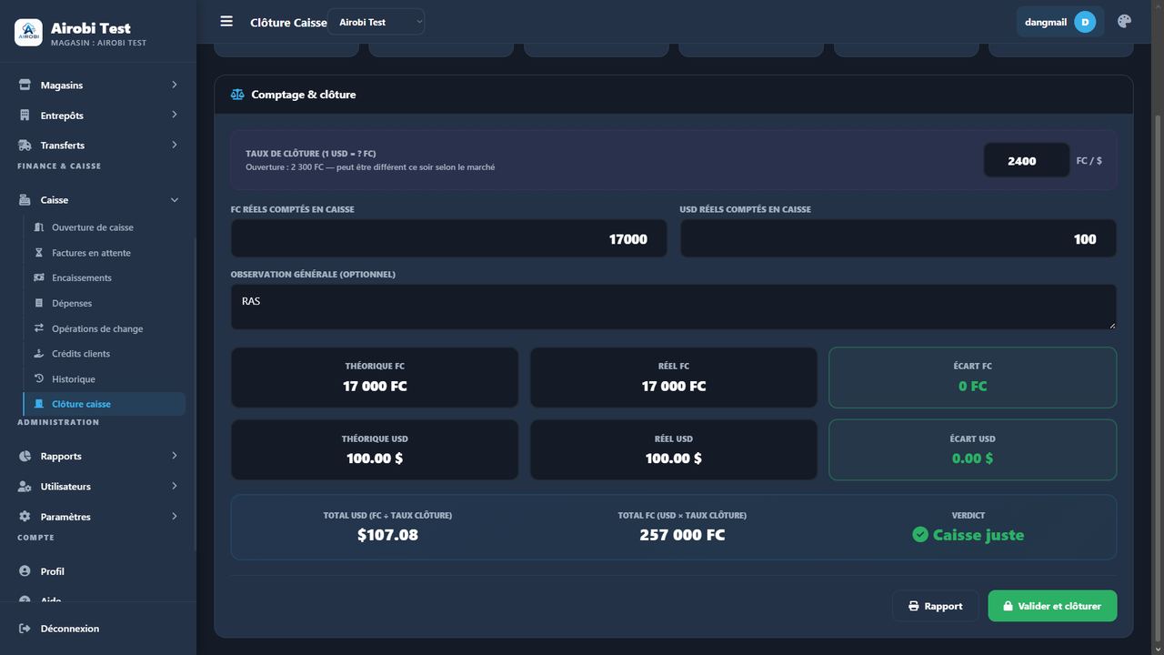
Task: Expand the Entrepôts chevron
Action: 174,115
